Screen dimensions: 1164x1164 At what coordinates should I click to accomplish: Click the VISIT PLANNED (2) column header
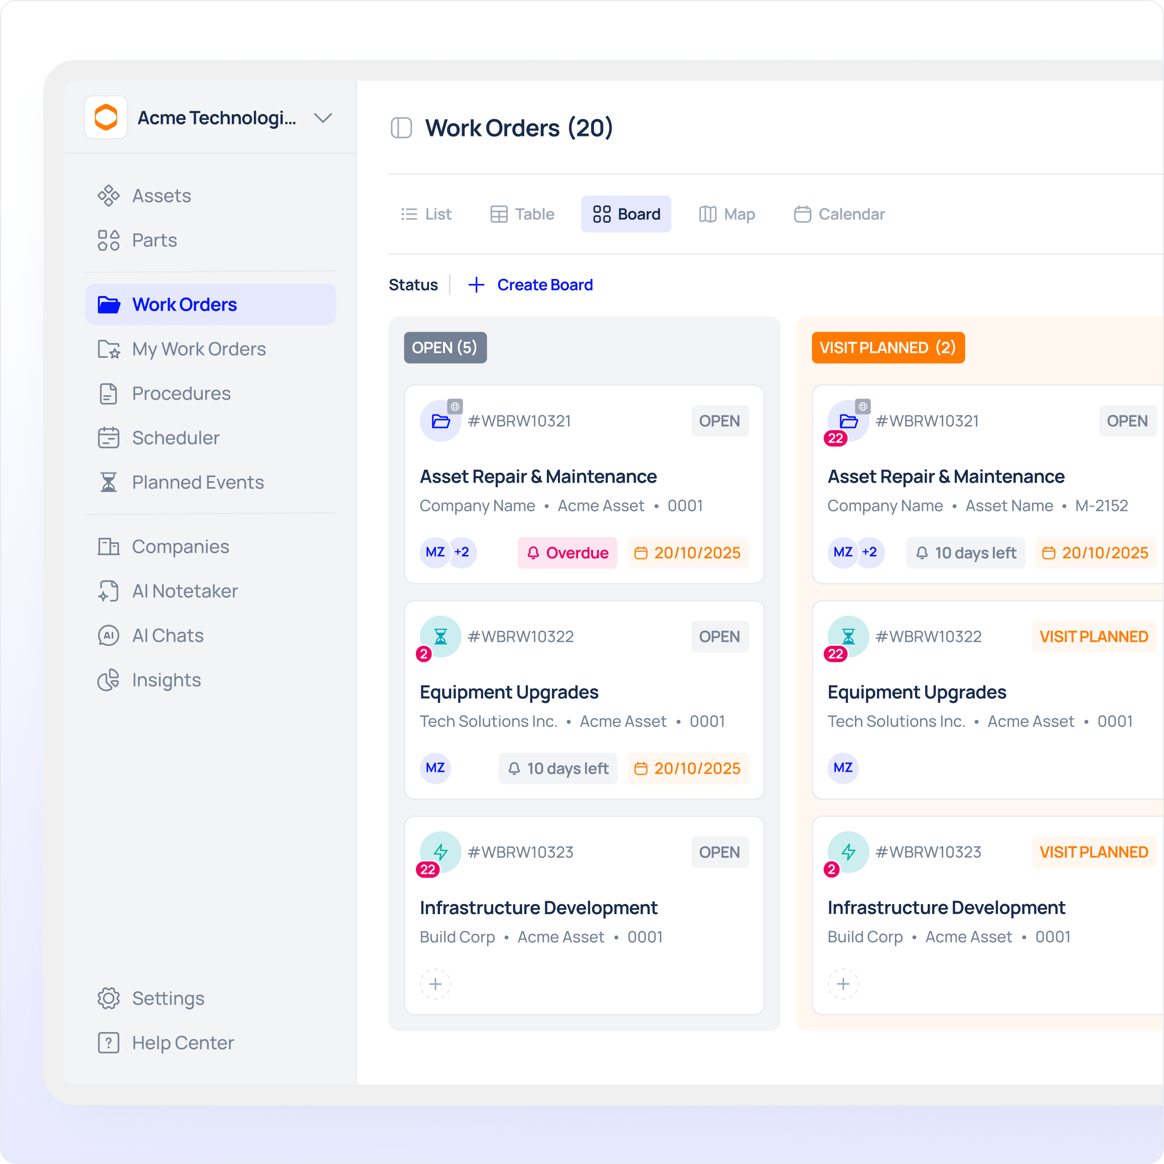(x=888, y=348)
